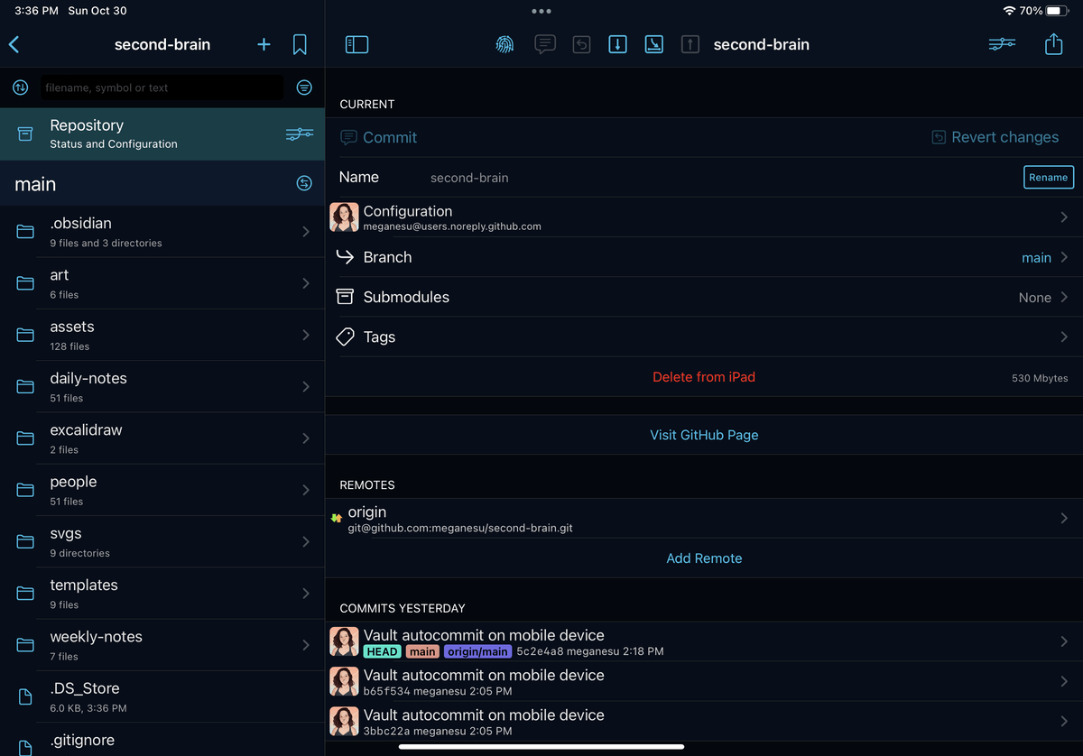Pull changes with the pull toolbar icon
Screen dimensions: 1083x756
[653, 43]
